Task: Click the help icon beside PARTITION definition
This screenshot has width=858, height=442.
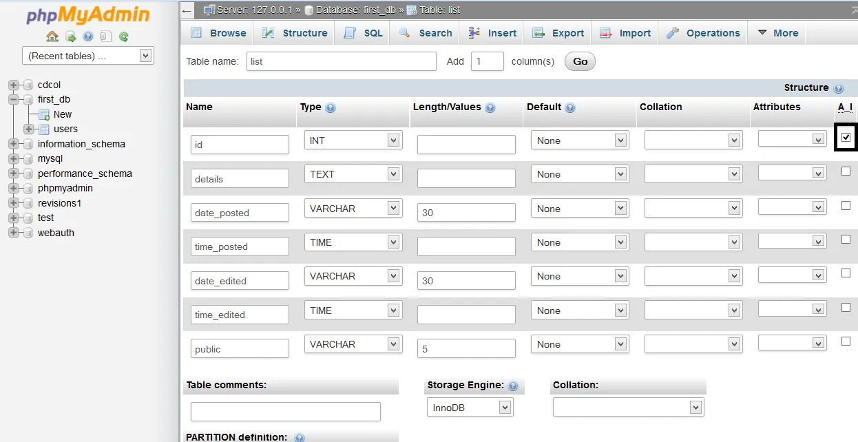Action: click(x=300, y=438)
